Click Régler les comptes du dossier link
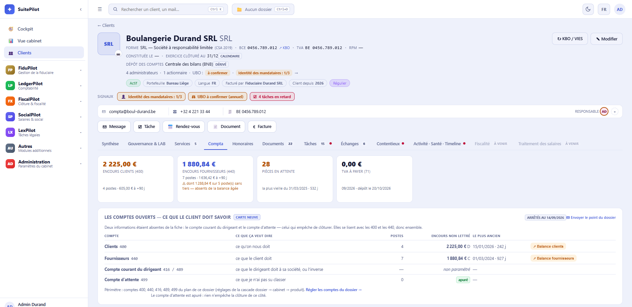The image size is (632, 307). tap(333, 290)
